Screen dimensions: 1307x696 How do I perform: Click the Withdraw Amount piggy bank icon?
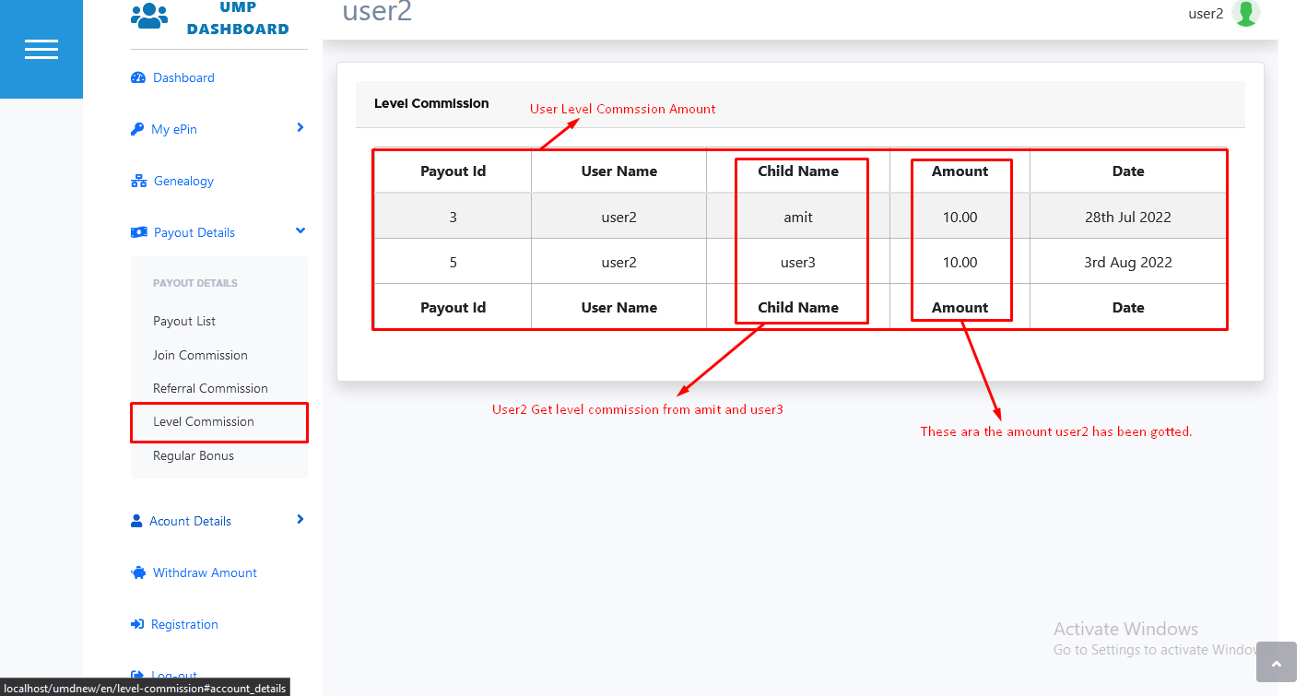pyautogui.click(x=138, y=573)
